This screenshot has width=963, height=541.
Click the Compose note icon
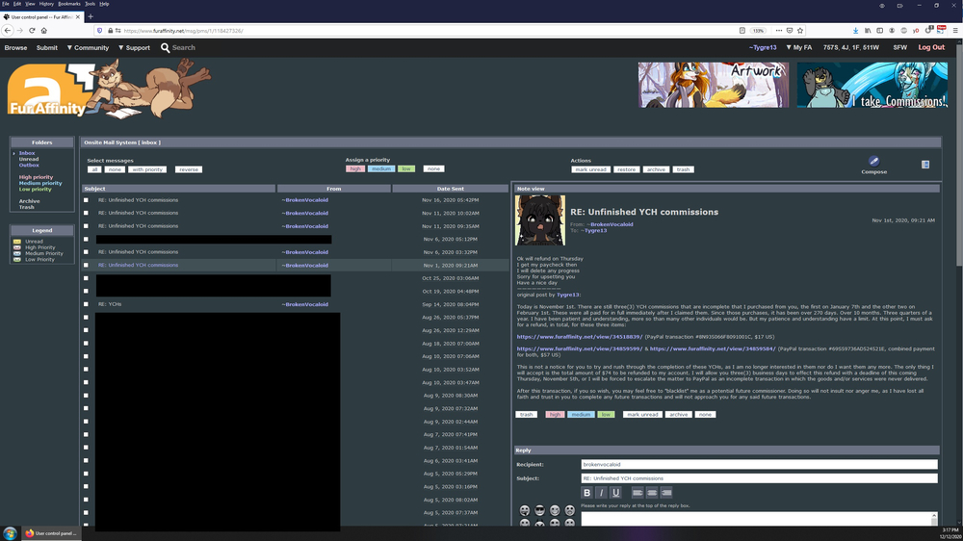click(873, 162)
